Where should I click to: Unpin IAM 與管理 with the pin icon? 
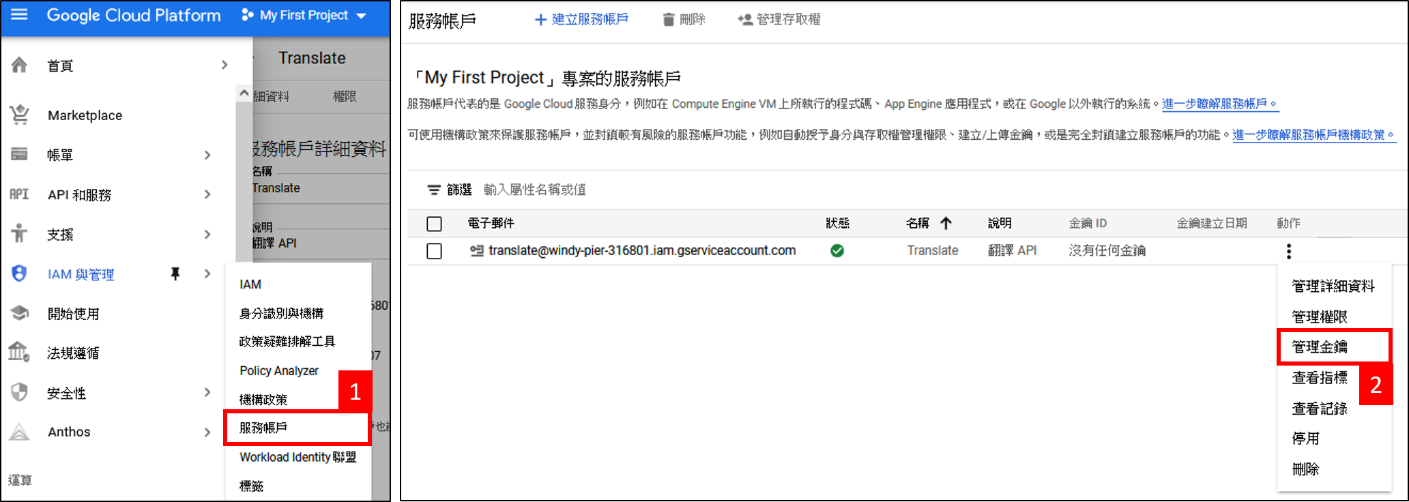tap(175, 274)
